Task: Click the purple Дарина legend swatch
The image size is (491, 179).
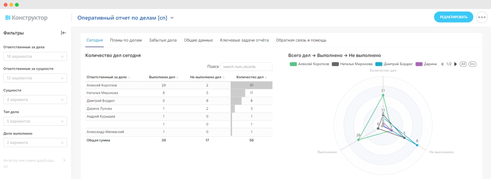Action: (x=419, y=64)
